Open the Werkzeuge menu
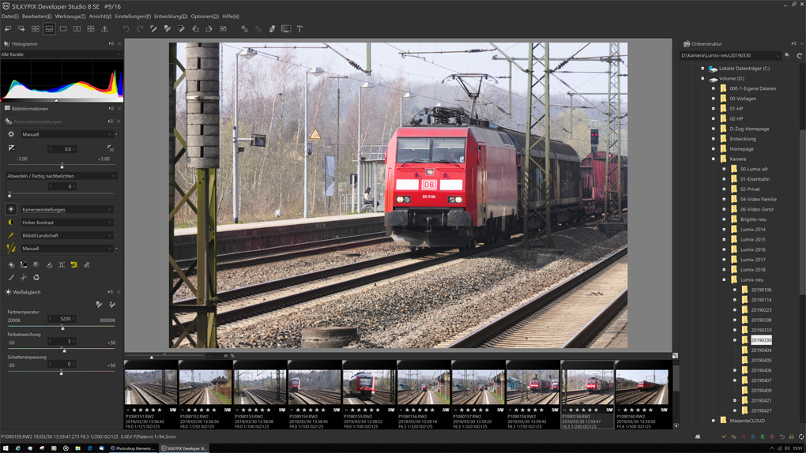 (x=70, y=17)
